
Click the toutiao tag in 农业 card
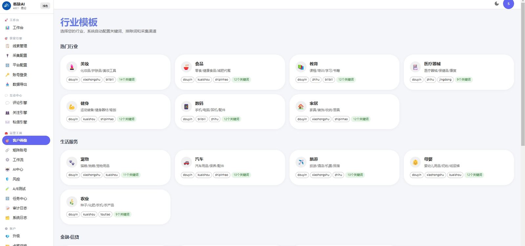(105, 215)
